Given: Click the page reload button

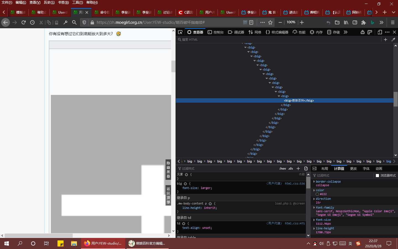Looking at the screenshot, I should (23, 22).
